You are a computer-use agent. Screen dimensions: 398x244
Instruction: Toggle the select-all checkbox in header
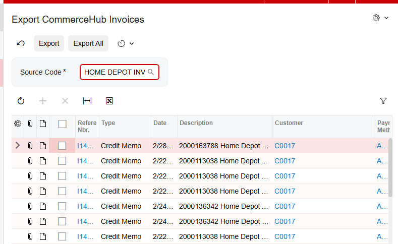62,124
